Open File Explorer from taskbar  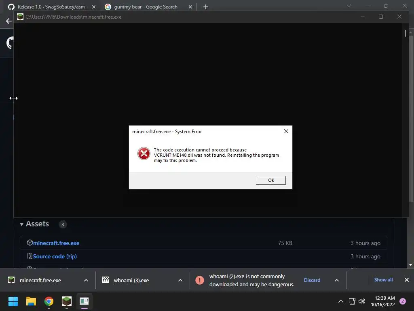click(31, 301)
